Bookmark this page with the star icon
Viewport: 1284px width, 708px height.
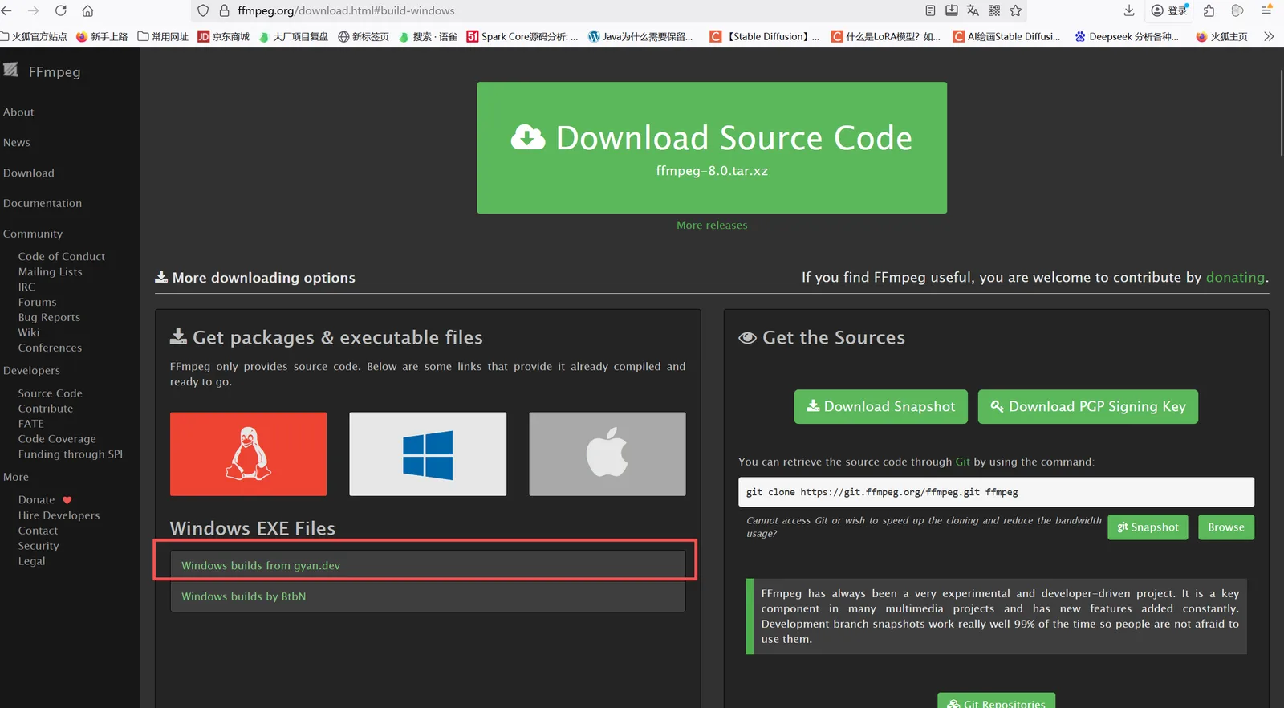(x=1016, y=10)
